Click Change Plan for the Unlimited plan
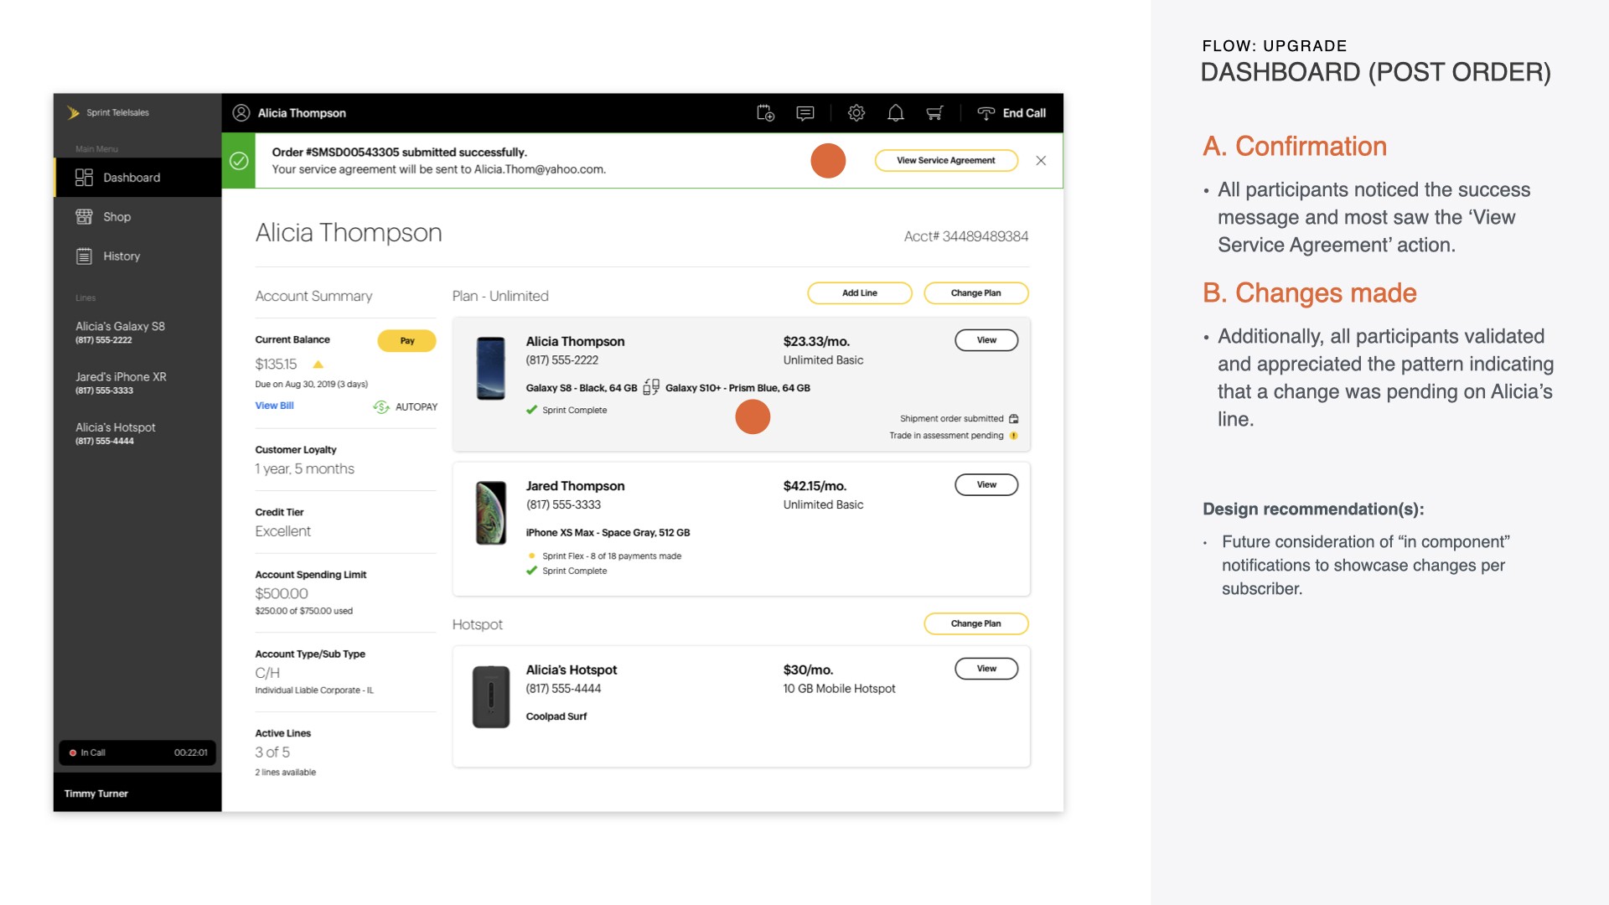This screenshot has height=905, width=1609. point(976,293)
